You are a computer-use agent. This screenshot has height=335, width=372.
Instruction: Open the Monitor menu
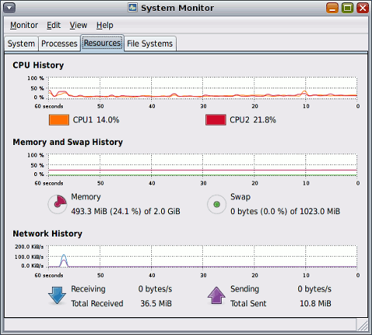(24, 25)
